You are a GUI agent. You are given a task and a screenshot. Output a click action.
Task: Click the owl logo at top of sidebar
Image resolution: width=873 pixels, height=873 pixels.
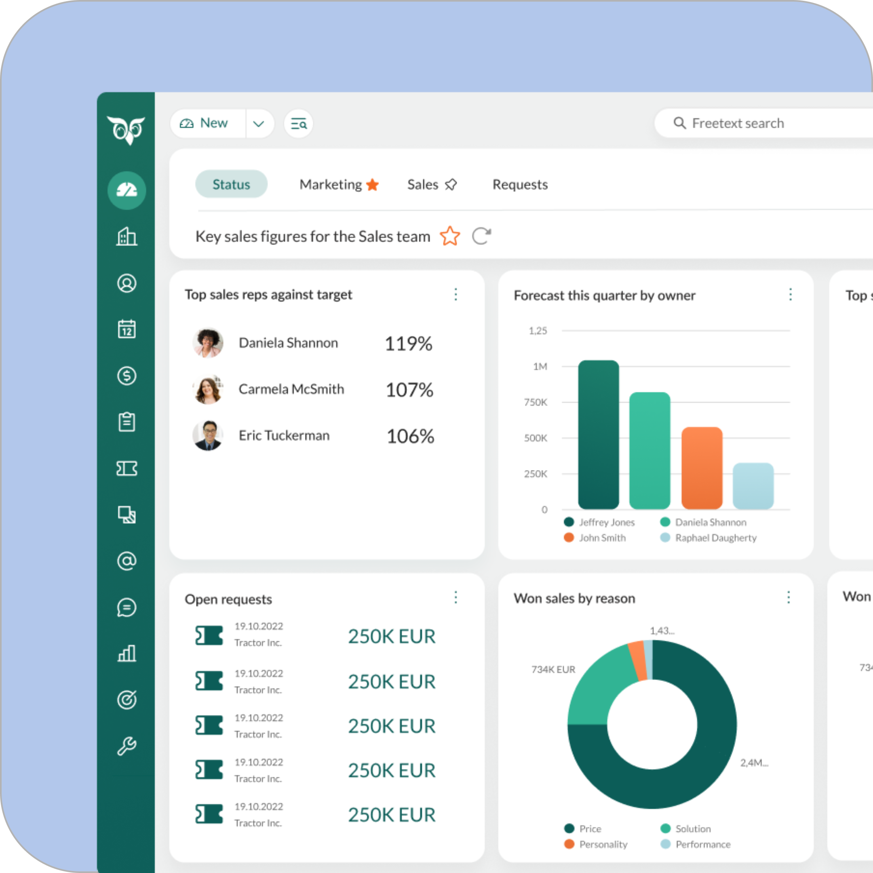126,130
